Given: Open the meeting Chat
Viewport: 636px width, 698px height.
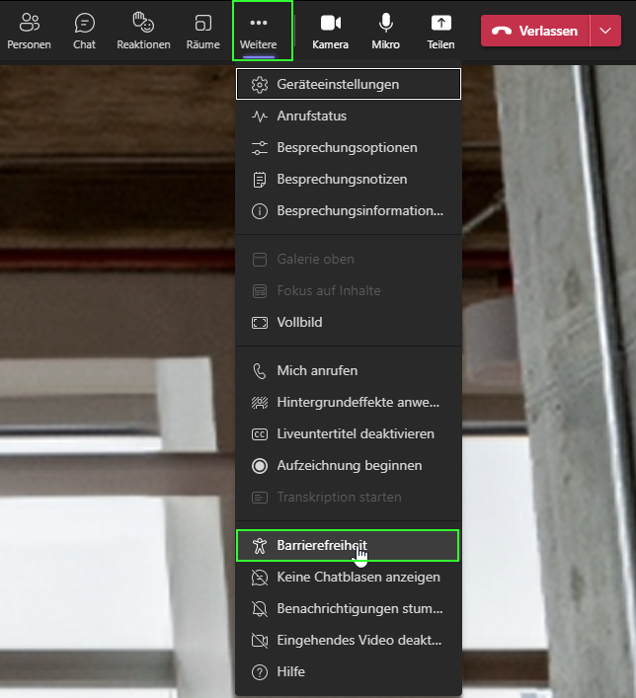Looking at the screenshot, I should (x=85, y=31).
